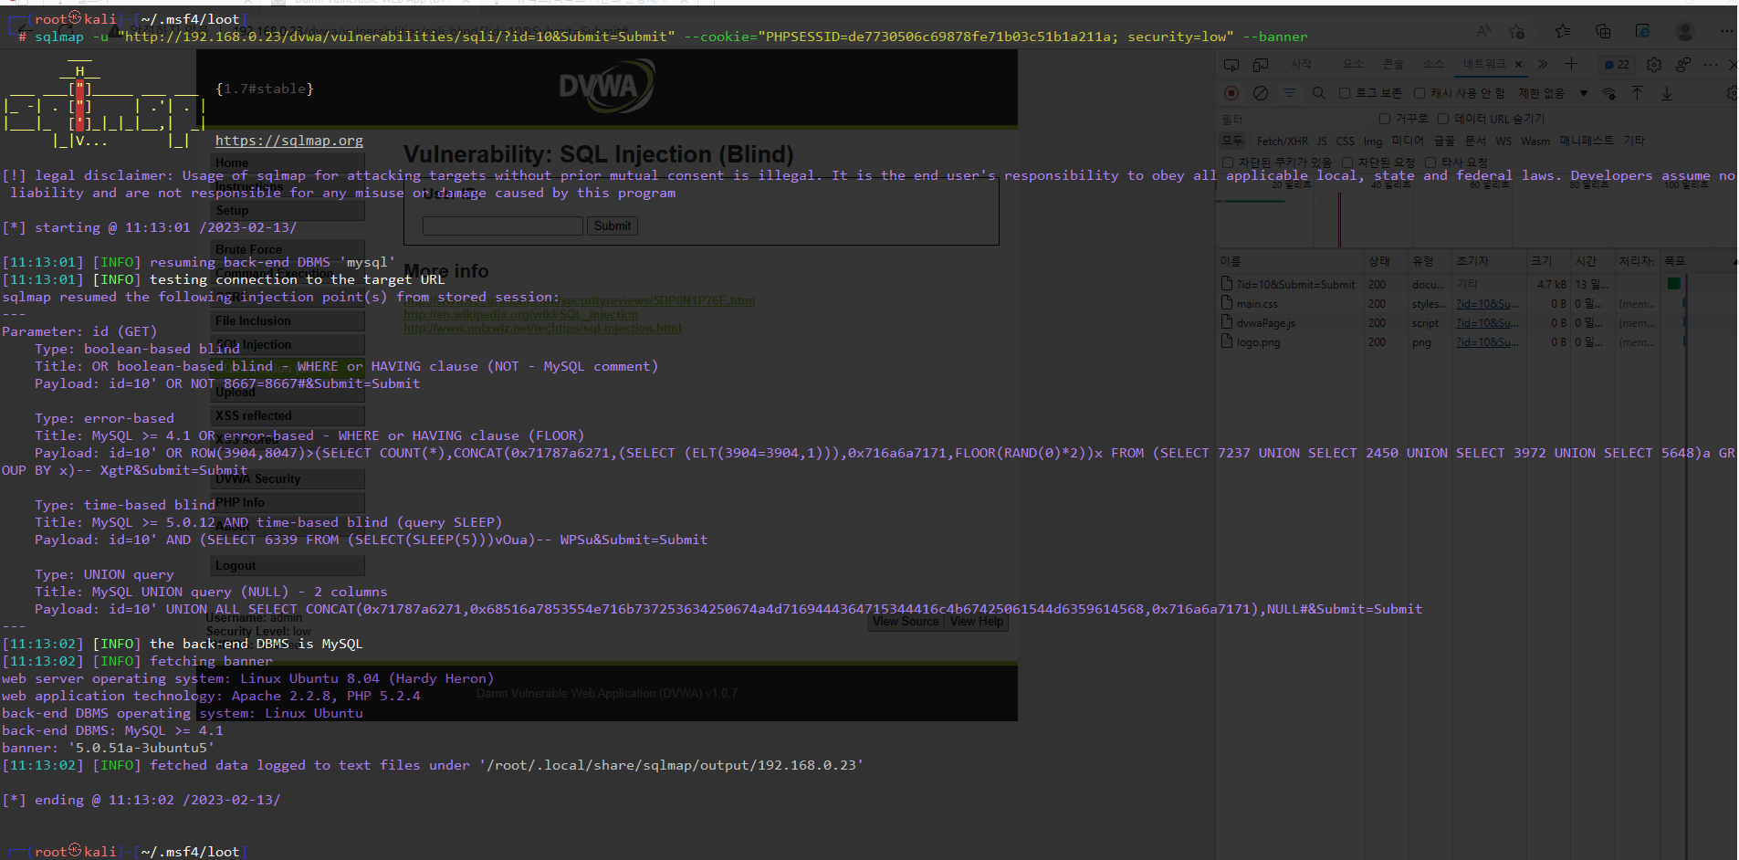
Task: Tick the 거꾸로 invert filter checkbox
Action: click(1385, 119)
